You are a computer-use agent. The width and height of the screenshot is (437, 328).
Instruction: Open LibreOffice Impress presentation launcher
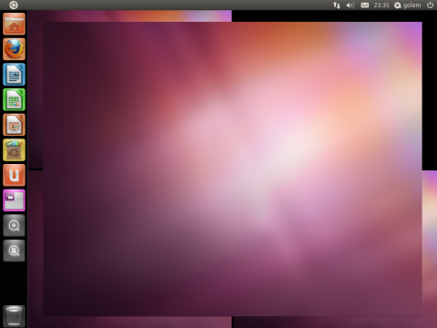click(x=14, y=125)
